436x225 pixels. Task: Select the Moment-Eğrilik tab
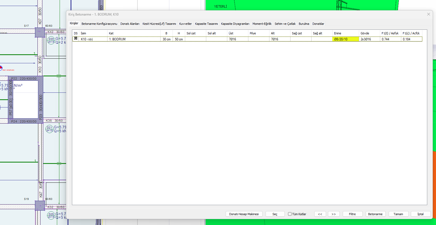[x=262, y=24]
